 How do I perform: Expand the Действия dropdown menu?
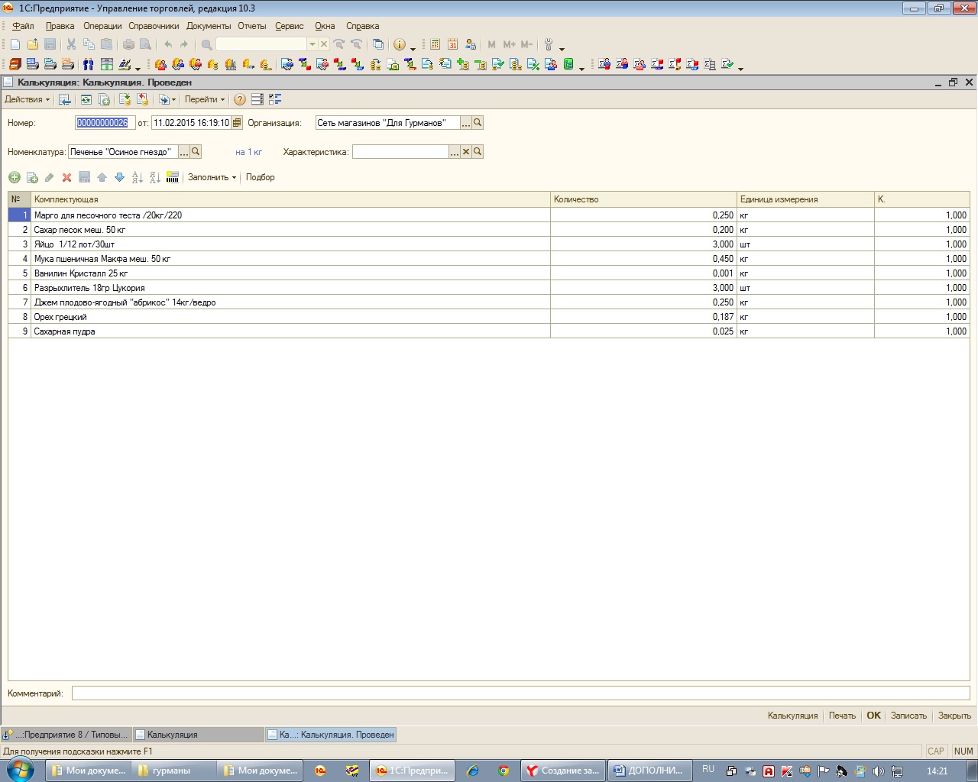28,99
